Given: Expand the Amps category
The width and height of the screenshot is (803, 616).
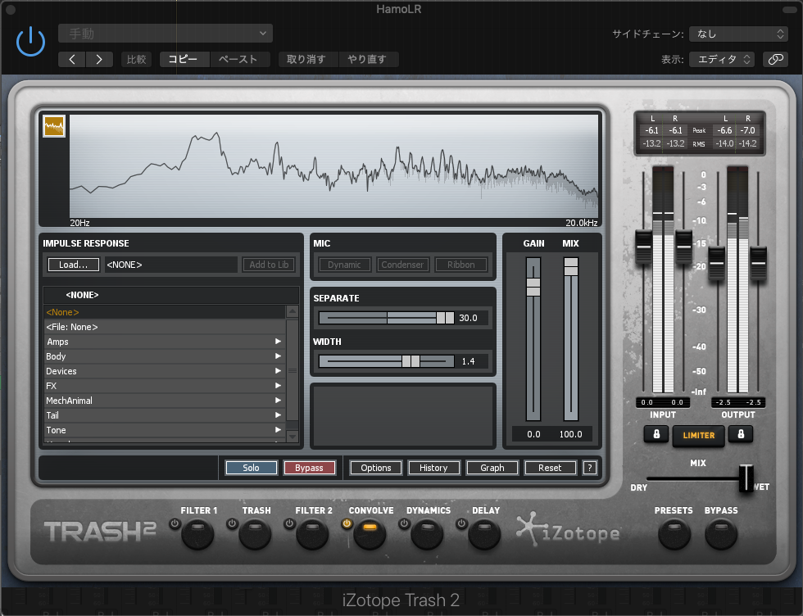Looking at the screenshot, I should tap(165, 342).
